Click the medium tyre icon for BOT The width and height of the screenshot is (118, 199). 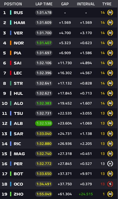click(x=110, y=174)
